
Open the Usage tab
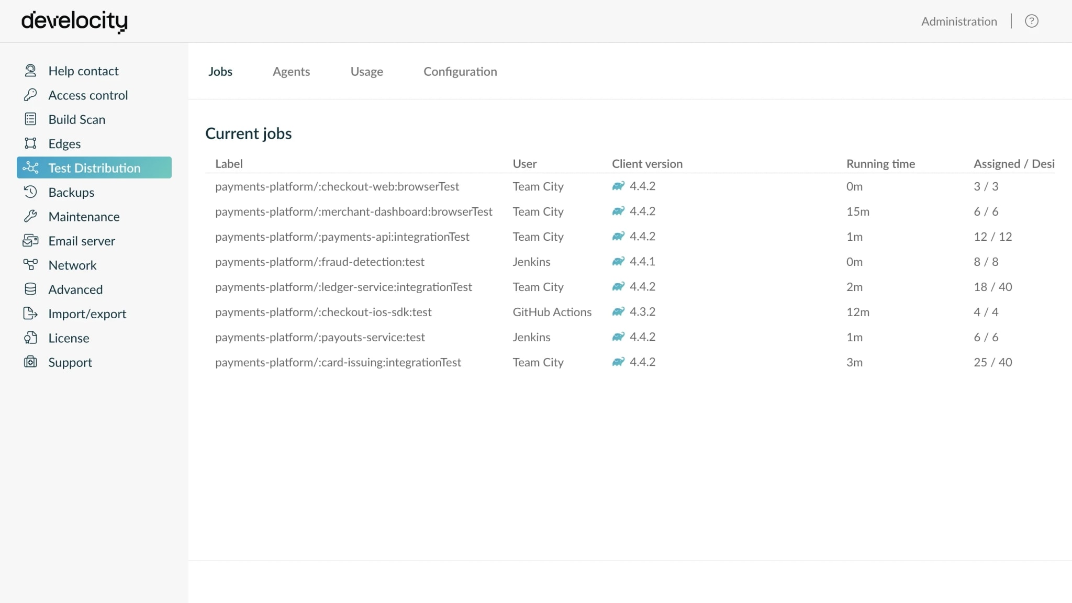[x=366, y=72]
